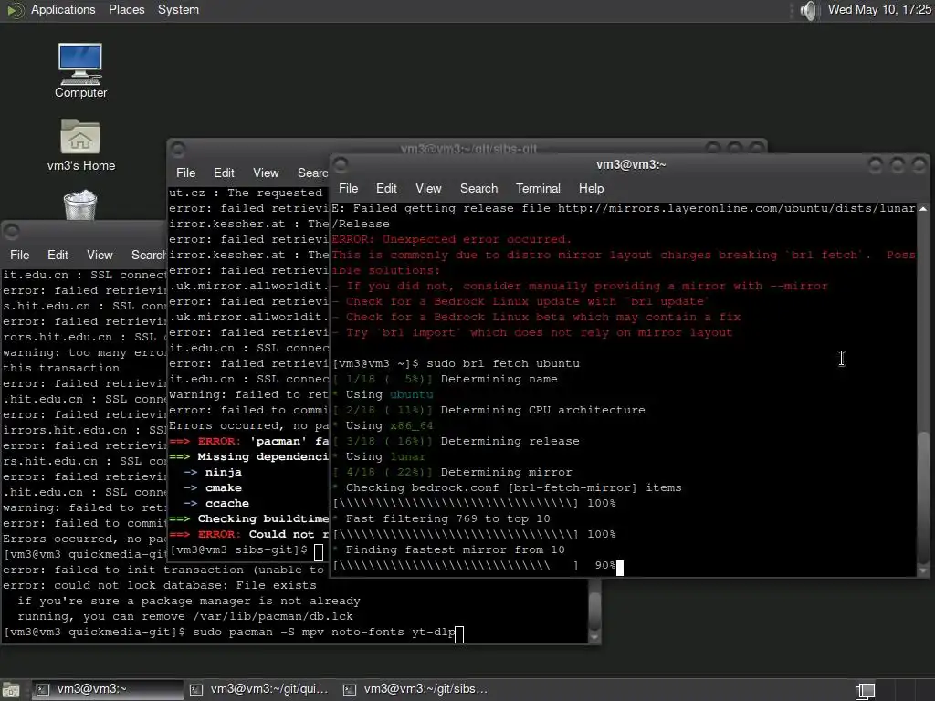Click 'ccache' missing dependency in sibs-git terminal
This screenshot has width=935, height=701.
(x=227, y=503)
